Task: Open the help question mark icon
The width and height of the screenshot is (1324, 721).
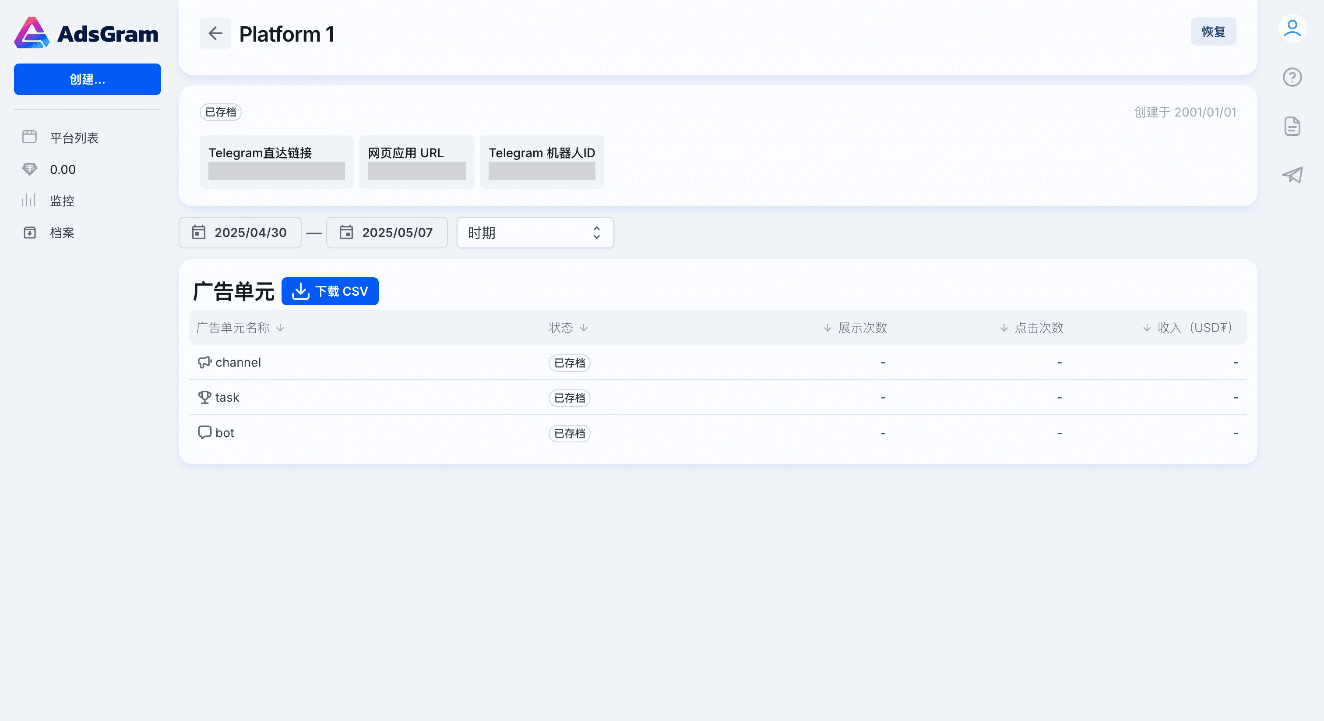Action: (x=1292, y=77)
